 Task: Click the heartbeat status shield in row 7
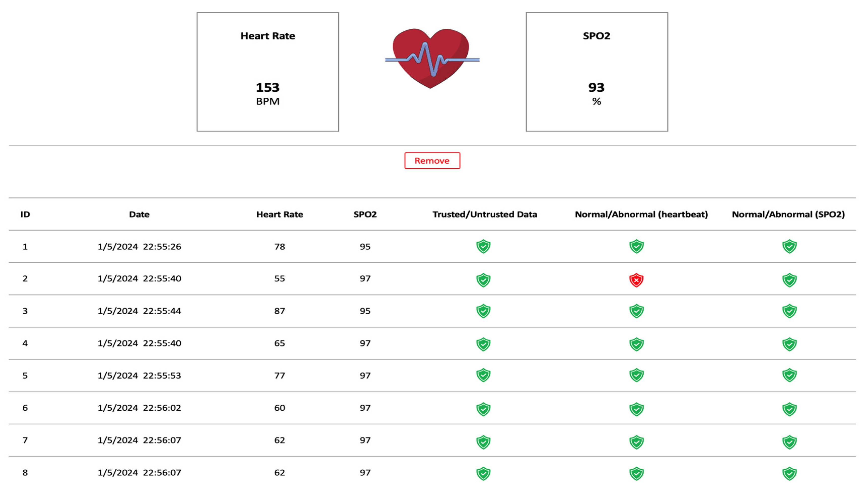[x=636, y=442]
